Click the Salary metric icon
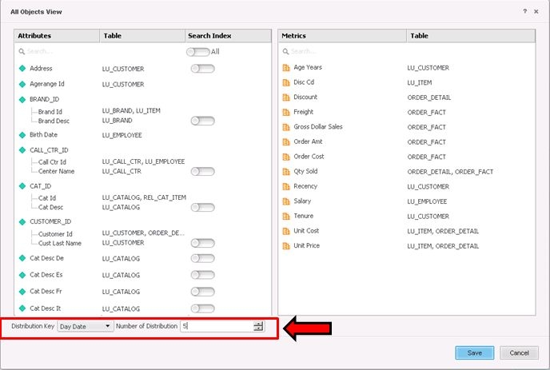This screenshot has width=550, height=370. [x=286, y=201]
